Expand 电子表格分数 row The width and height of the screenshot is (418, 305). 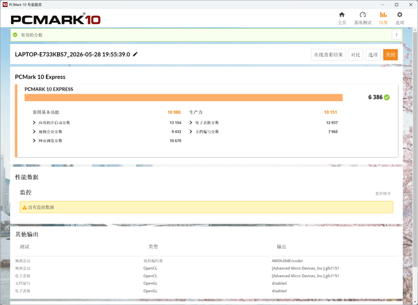click(x=191, y=123)
